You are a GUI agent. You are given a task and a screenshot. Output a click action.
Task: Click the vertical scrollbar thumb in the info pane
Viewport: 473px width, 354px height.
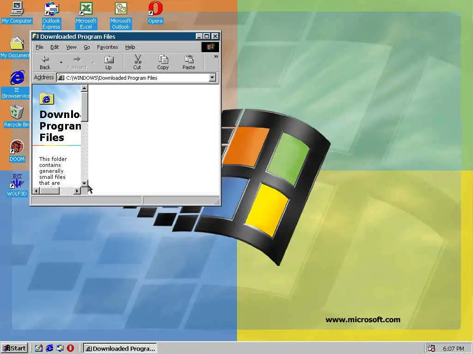click(85, 106)
